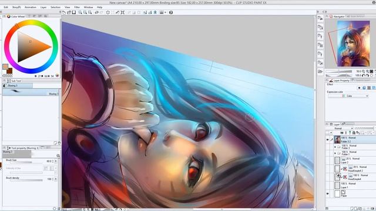Click the Undo arrow in the command bar

point(96,12)
